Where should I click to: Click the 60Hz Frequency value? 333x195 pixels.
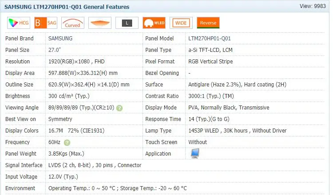[x=54, y=142]
